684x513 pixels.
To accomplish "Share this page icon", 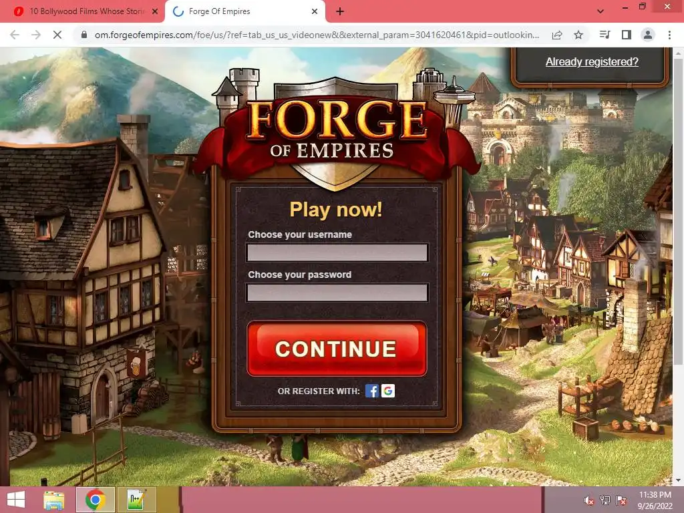I will tap(557, 35).
